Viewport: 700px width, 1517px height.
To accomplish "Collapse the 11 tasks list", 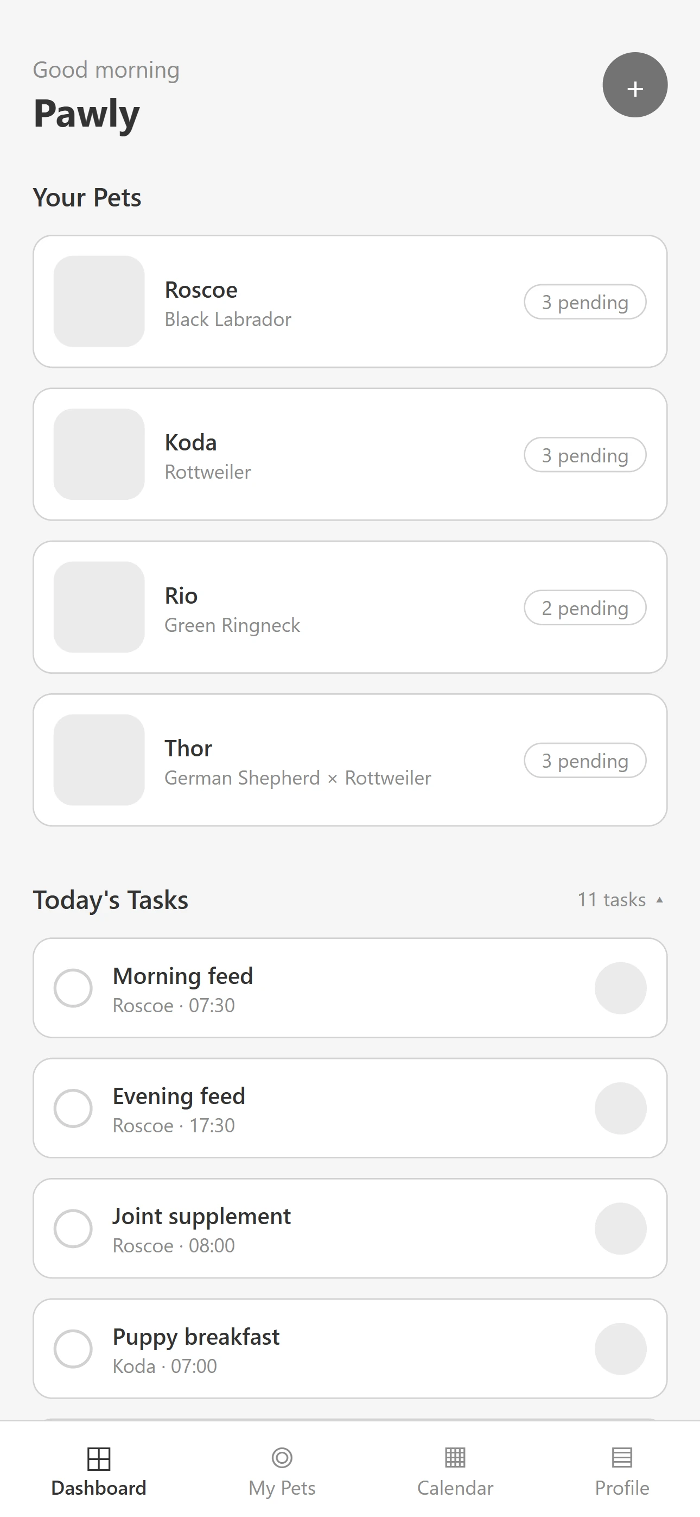I will 620,900.
